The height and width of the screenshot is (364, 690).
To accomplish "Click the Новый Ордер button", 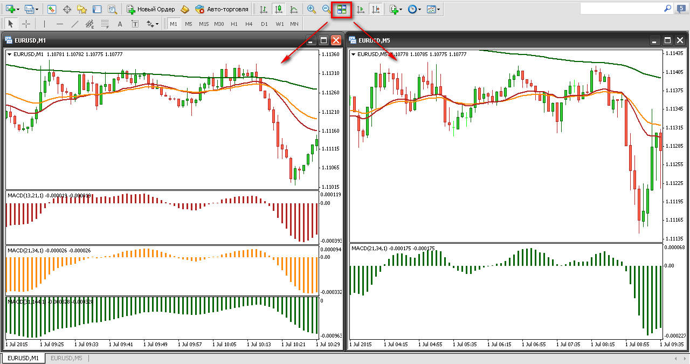I will [150, 9].
